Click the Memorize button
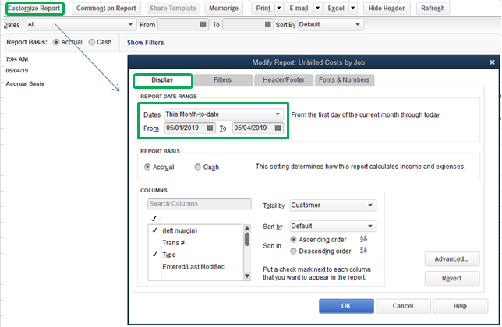 pos(224,9)
